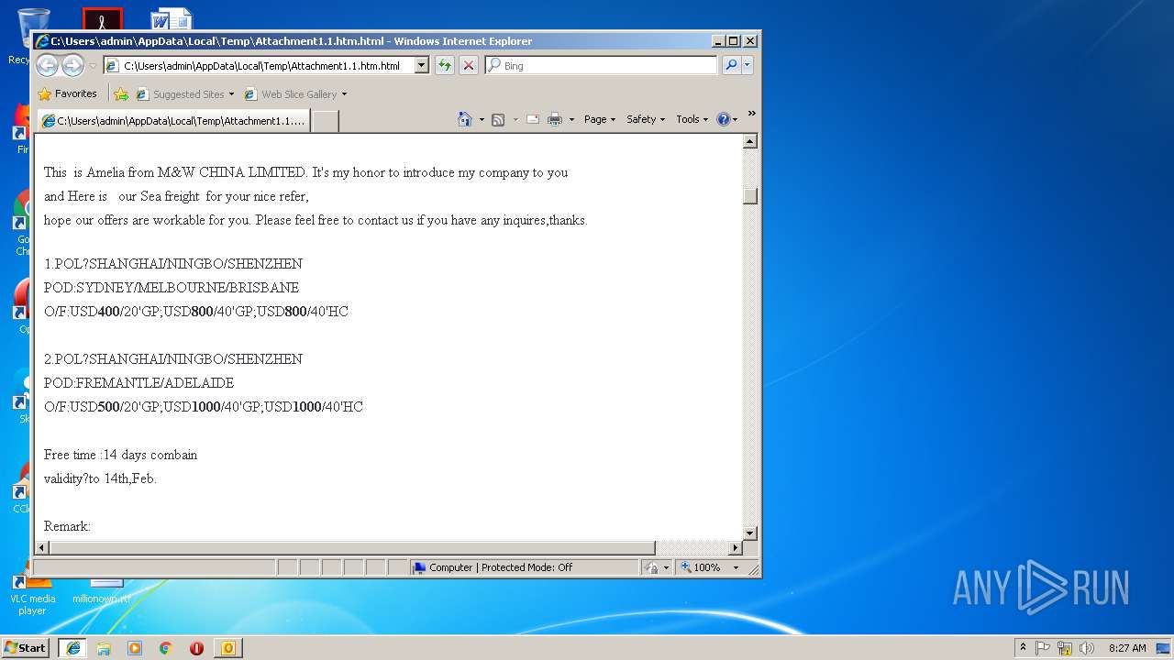Open the Windows Start button
This screenshot has height=660, width=1174.
click(26, 647)
